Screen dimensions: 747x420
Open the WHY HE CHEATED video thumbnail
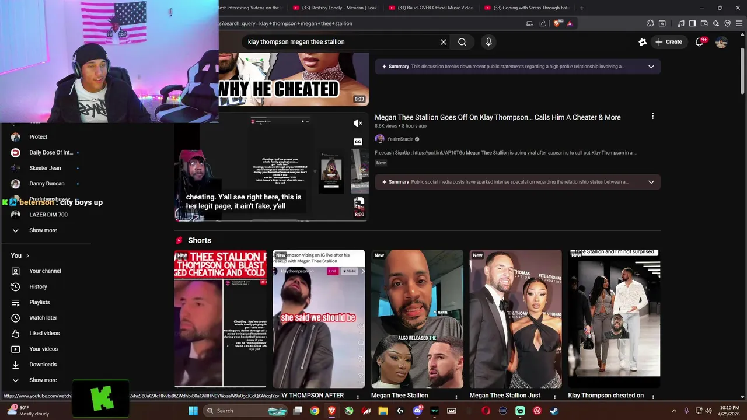(x=294, y=79)
